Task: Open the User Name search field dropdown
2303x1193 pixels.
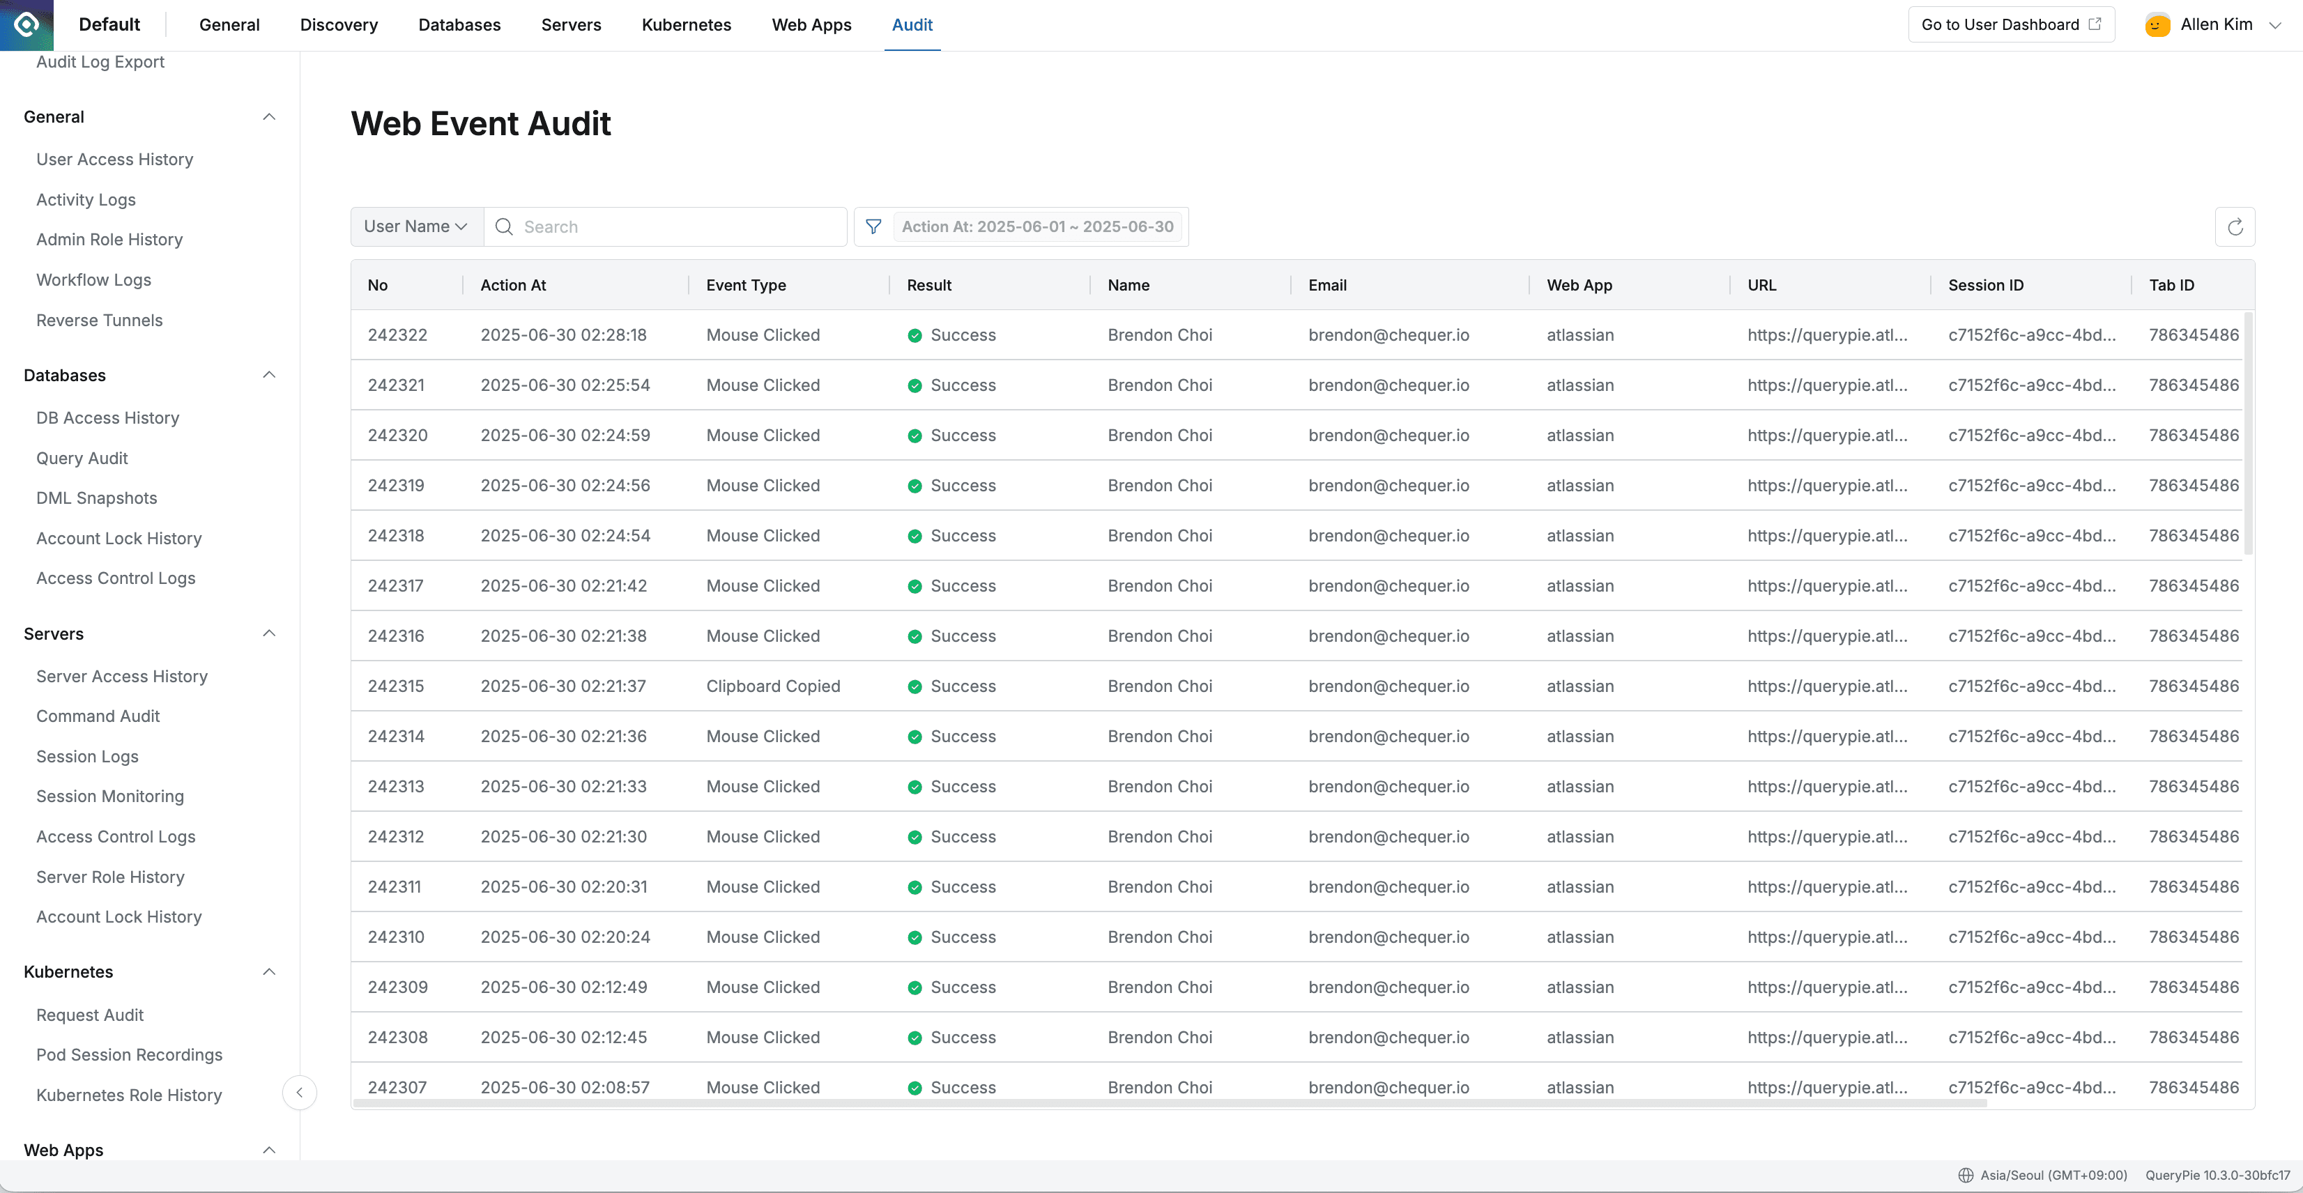Action: click(x=415, y=226)
